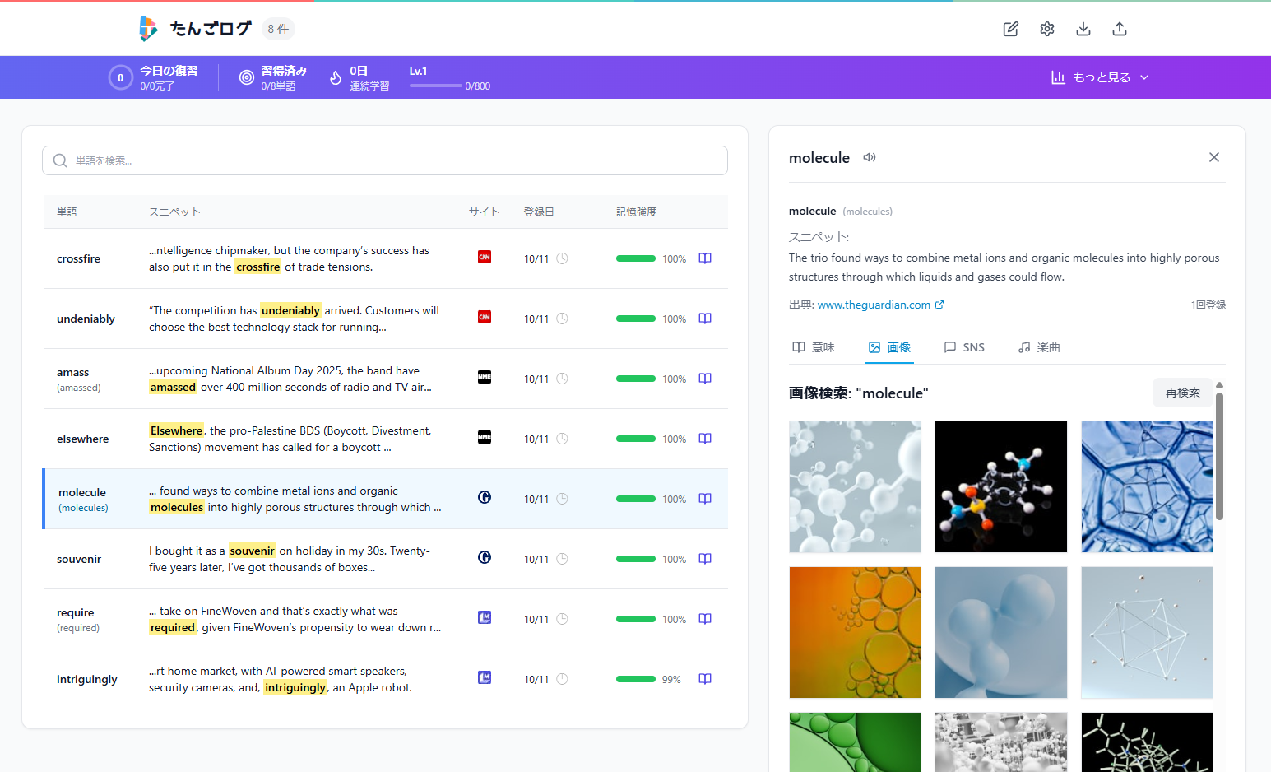Image resolution: width=1271 pixels, height=772 pixels.
Task: Switch to the SNS tab
Action: [x=964, y=347]
